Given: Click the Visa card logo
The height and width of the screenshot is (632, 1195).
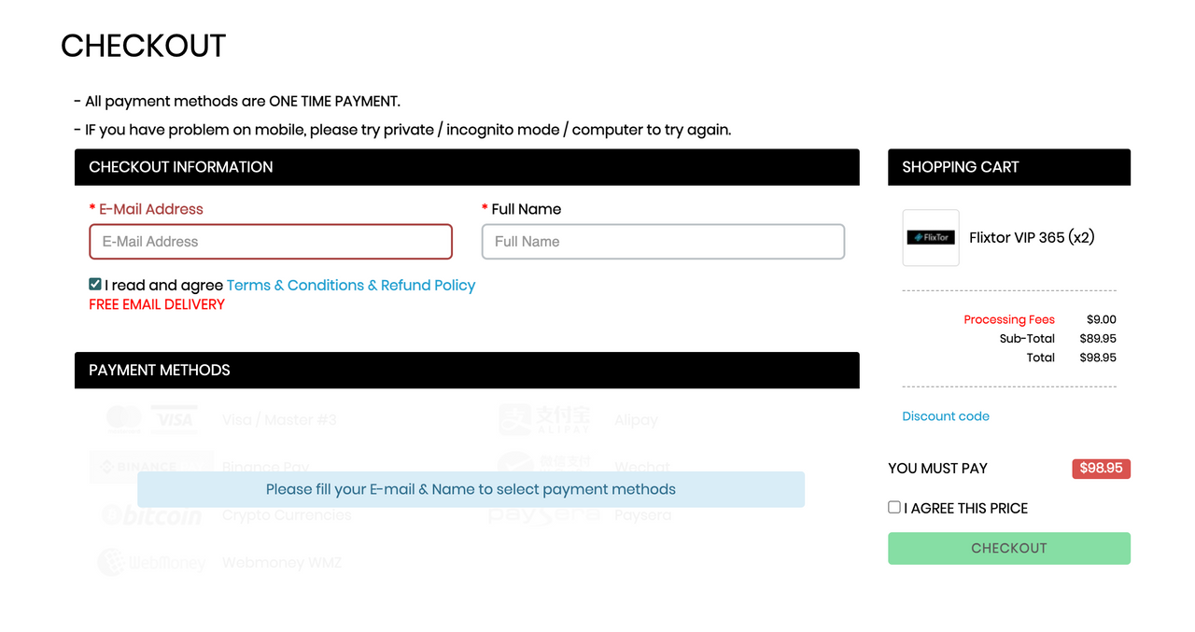Looking at the screenshot, I should tap(175, 420).
